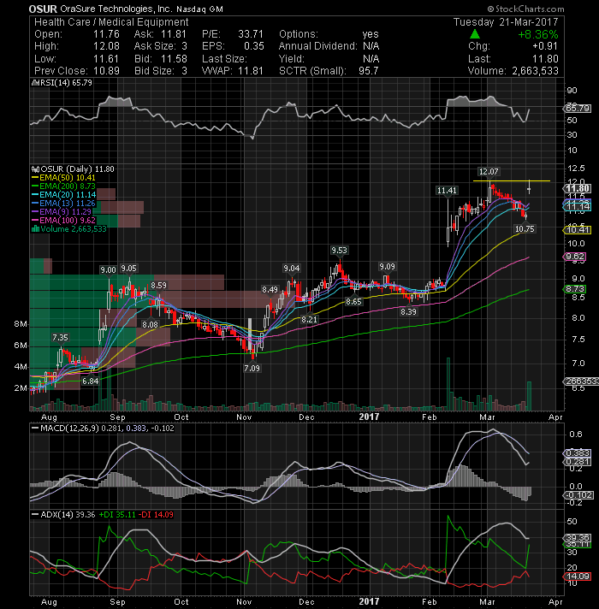The image size is (599, 609).
Task: Click the 8.65 price annotation
Action: (x=353, y=302)
